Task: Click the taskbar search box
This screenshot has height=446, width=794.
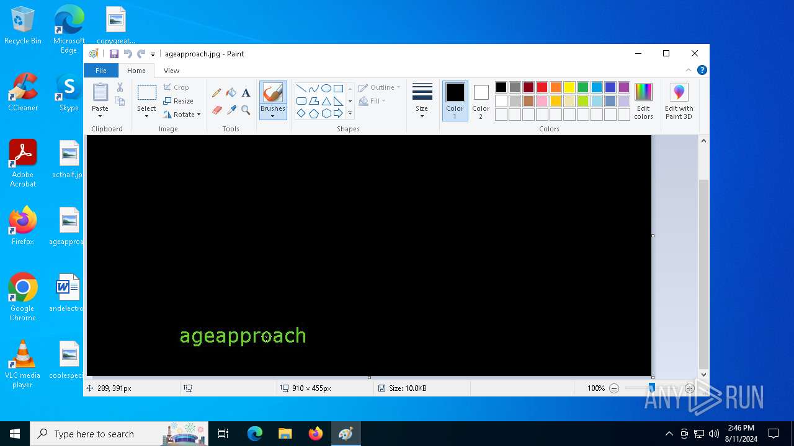Action: pyautogui.click(x=120, y=434)
